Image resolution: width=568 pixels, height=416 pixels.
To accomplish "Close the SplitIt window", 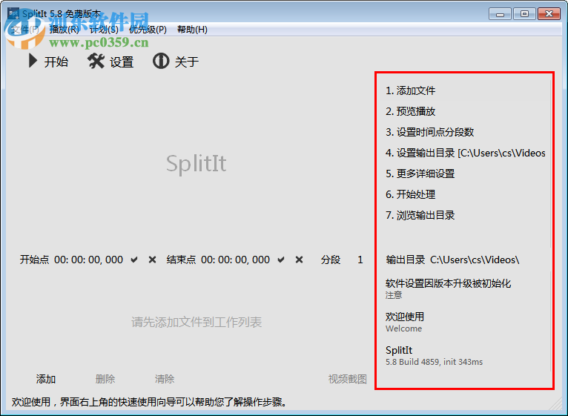I will click(549, 14).
